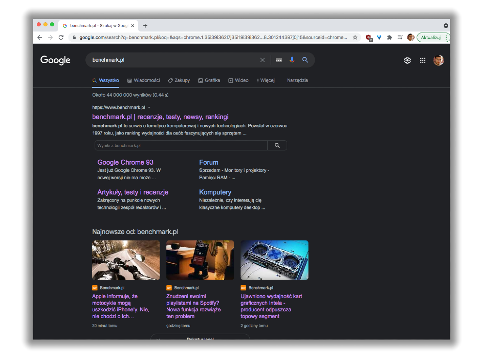
Task: Click the 2 godziny temu timestamp
Action: tap(254, 326)
